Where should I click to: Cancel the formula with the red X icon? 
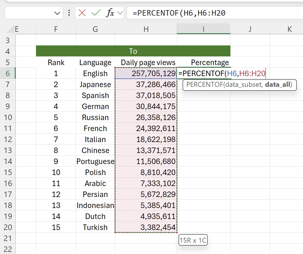point(82,13)
